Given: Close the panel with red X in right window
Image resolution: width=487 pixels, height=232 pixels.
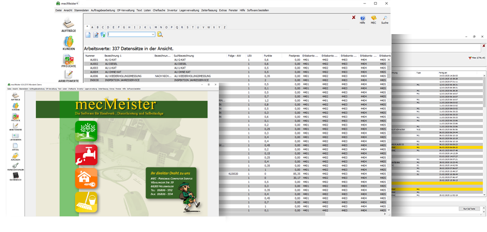Looking at the screenshot, I should 483,46.
